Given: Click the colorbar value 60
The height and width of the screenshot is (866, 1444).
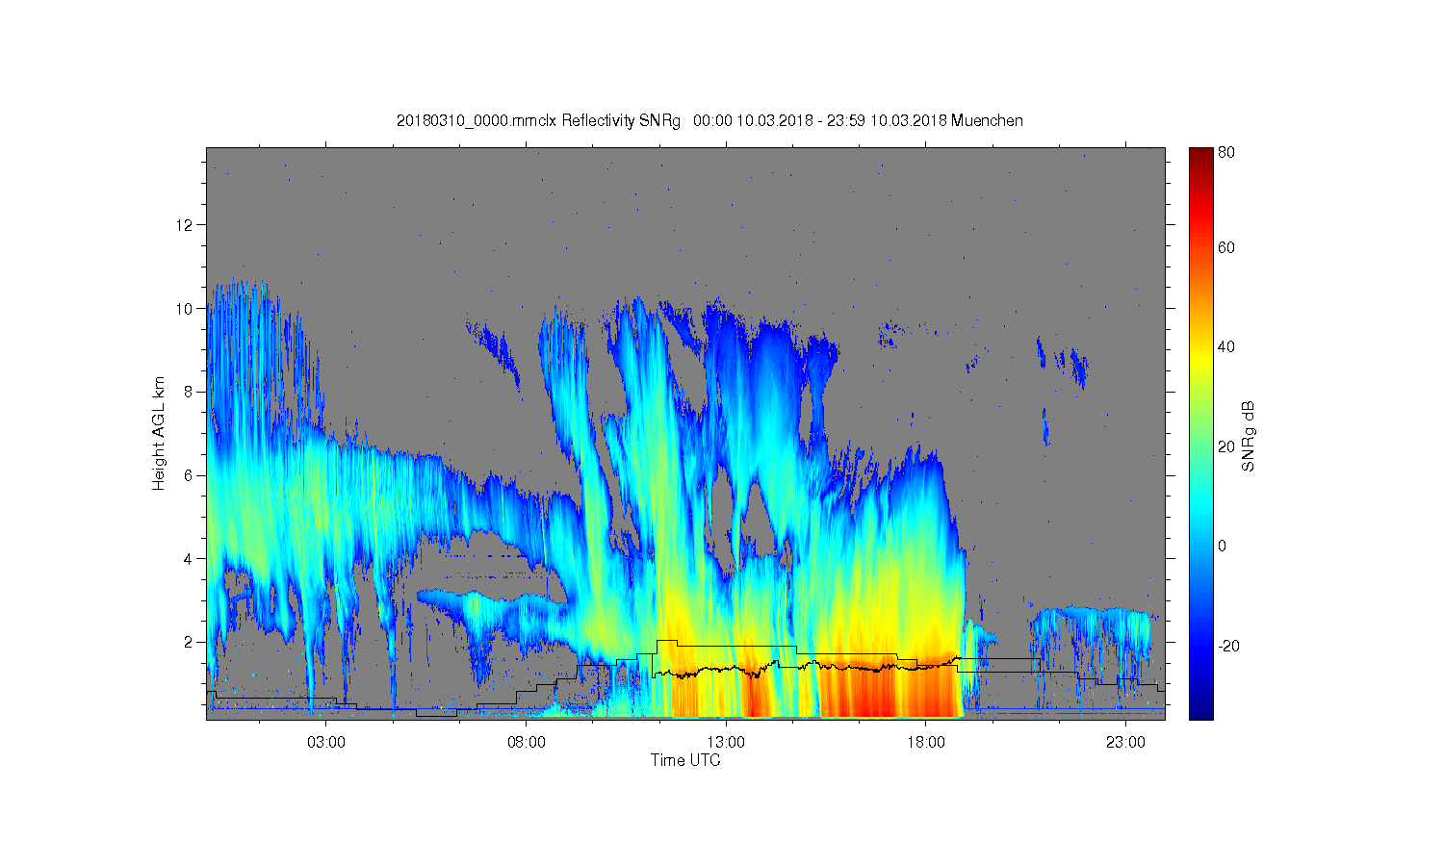Looking at the screenshot, I should pos(1226,248).
